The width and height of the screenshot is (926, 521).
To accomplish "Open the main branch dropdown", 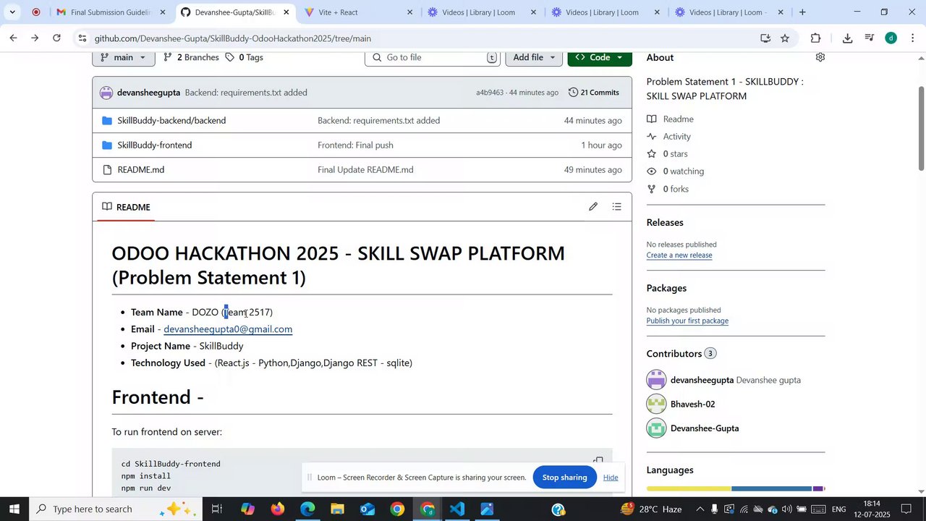I will (x=124, y=57).
